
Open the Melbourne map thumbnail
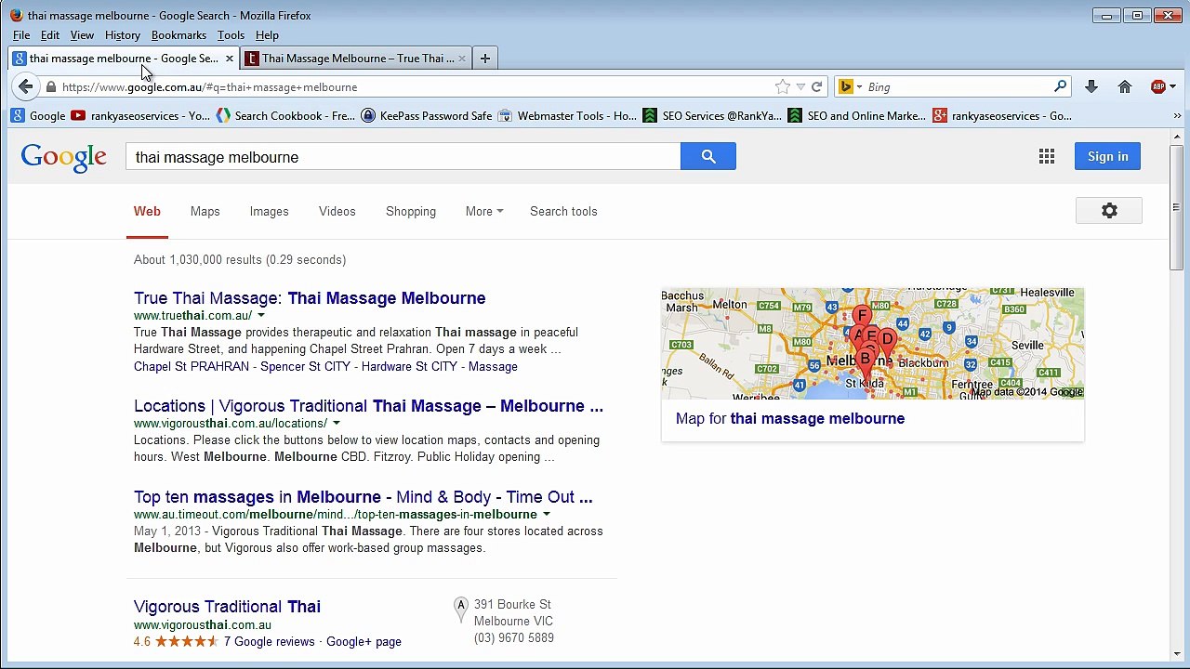(x=872, y=344)
